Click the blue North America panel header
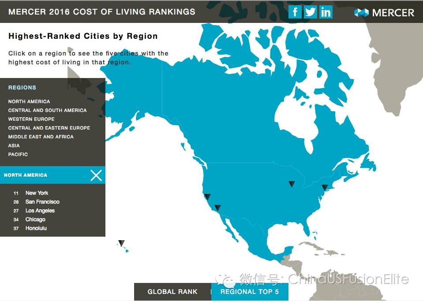The width and height of the screenshot is (423, 301). [x=52, y=175]
